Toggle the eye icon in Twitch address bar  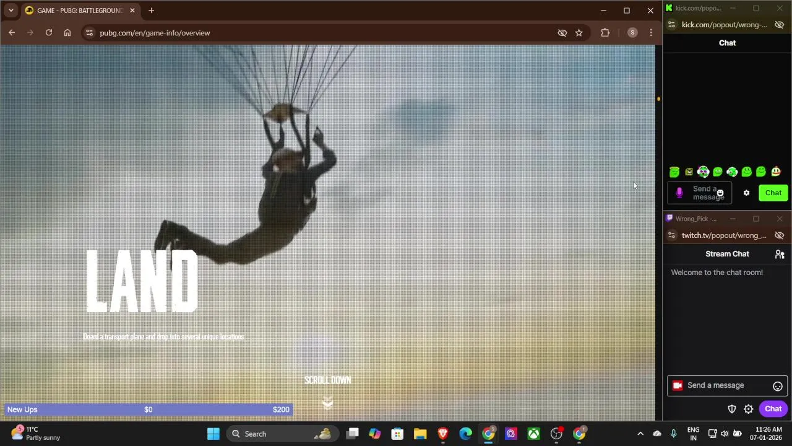tap(779, 235)
